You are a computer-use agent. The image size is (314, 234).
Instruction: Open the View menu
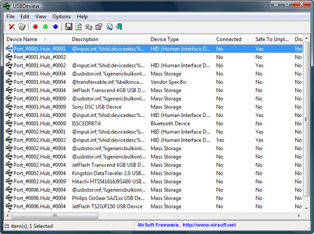click(41, 17)
